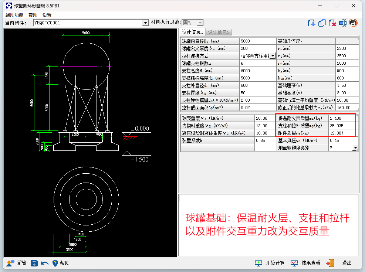Click the rename component icon
Screen dimensions: 365x272
343,23
